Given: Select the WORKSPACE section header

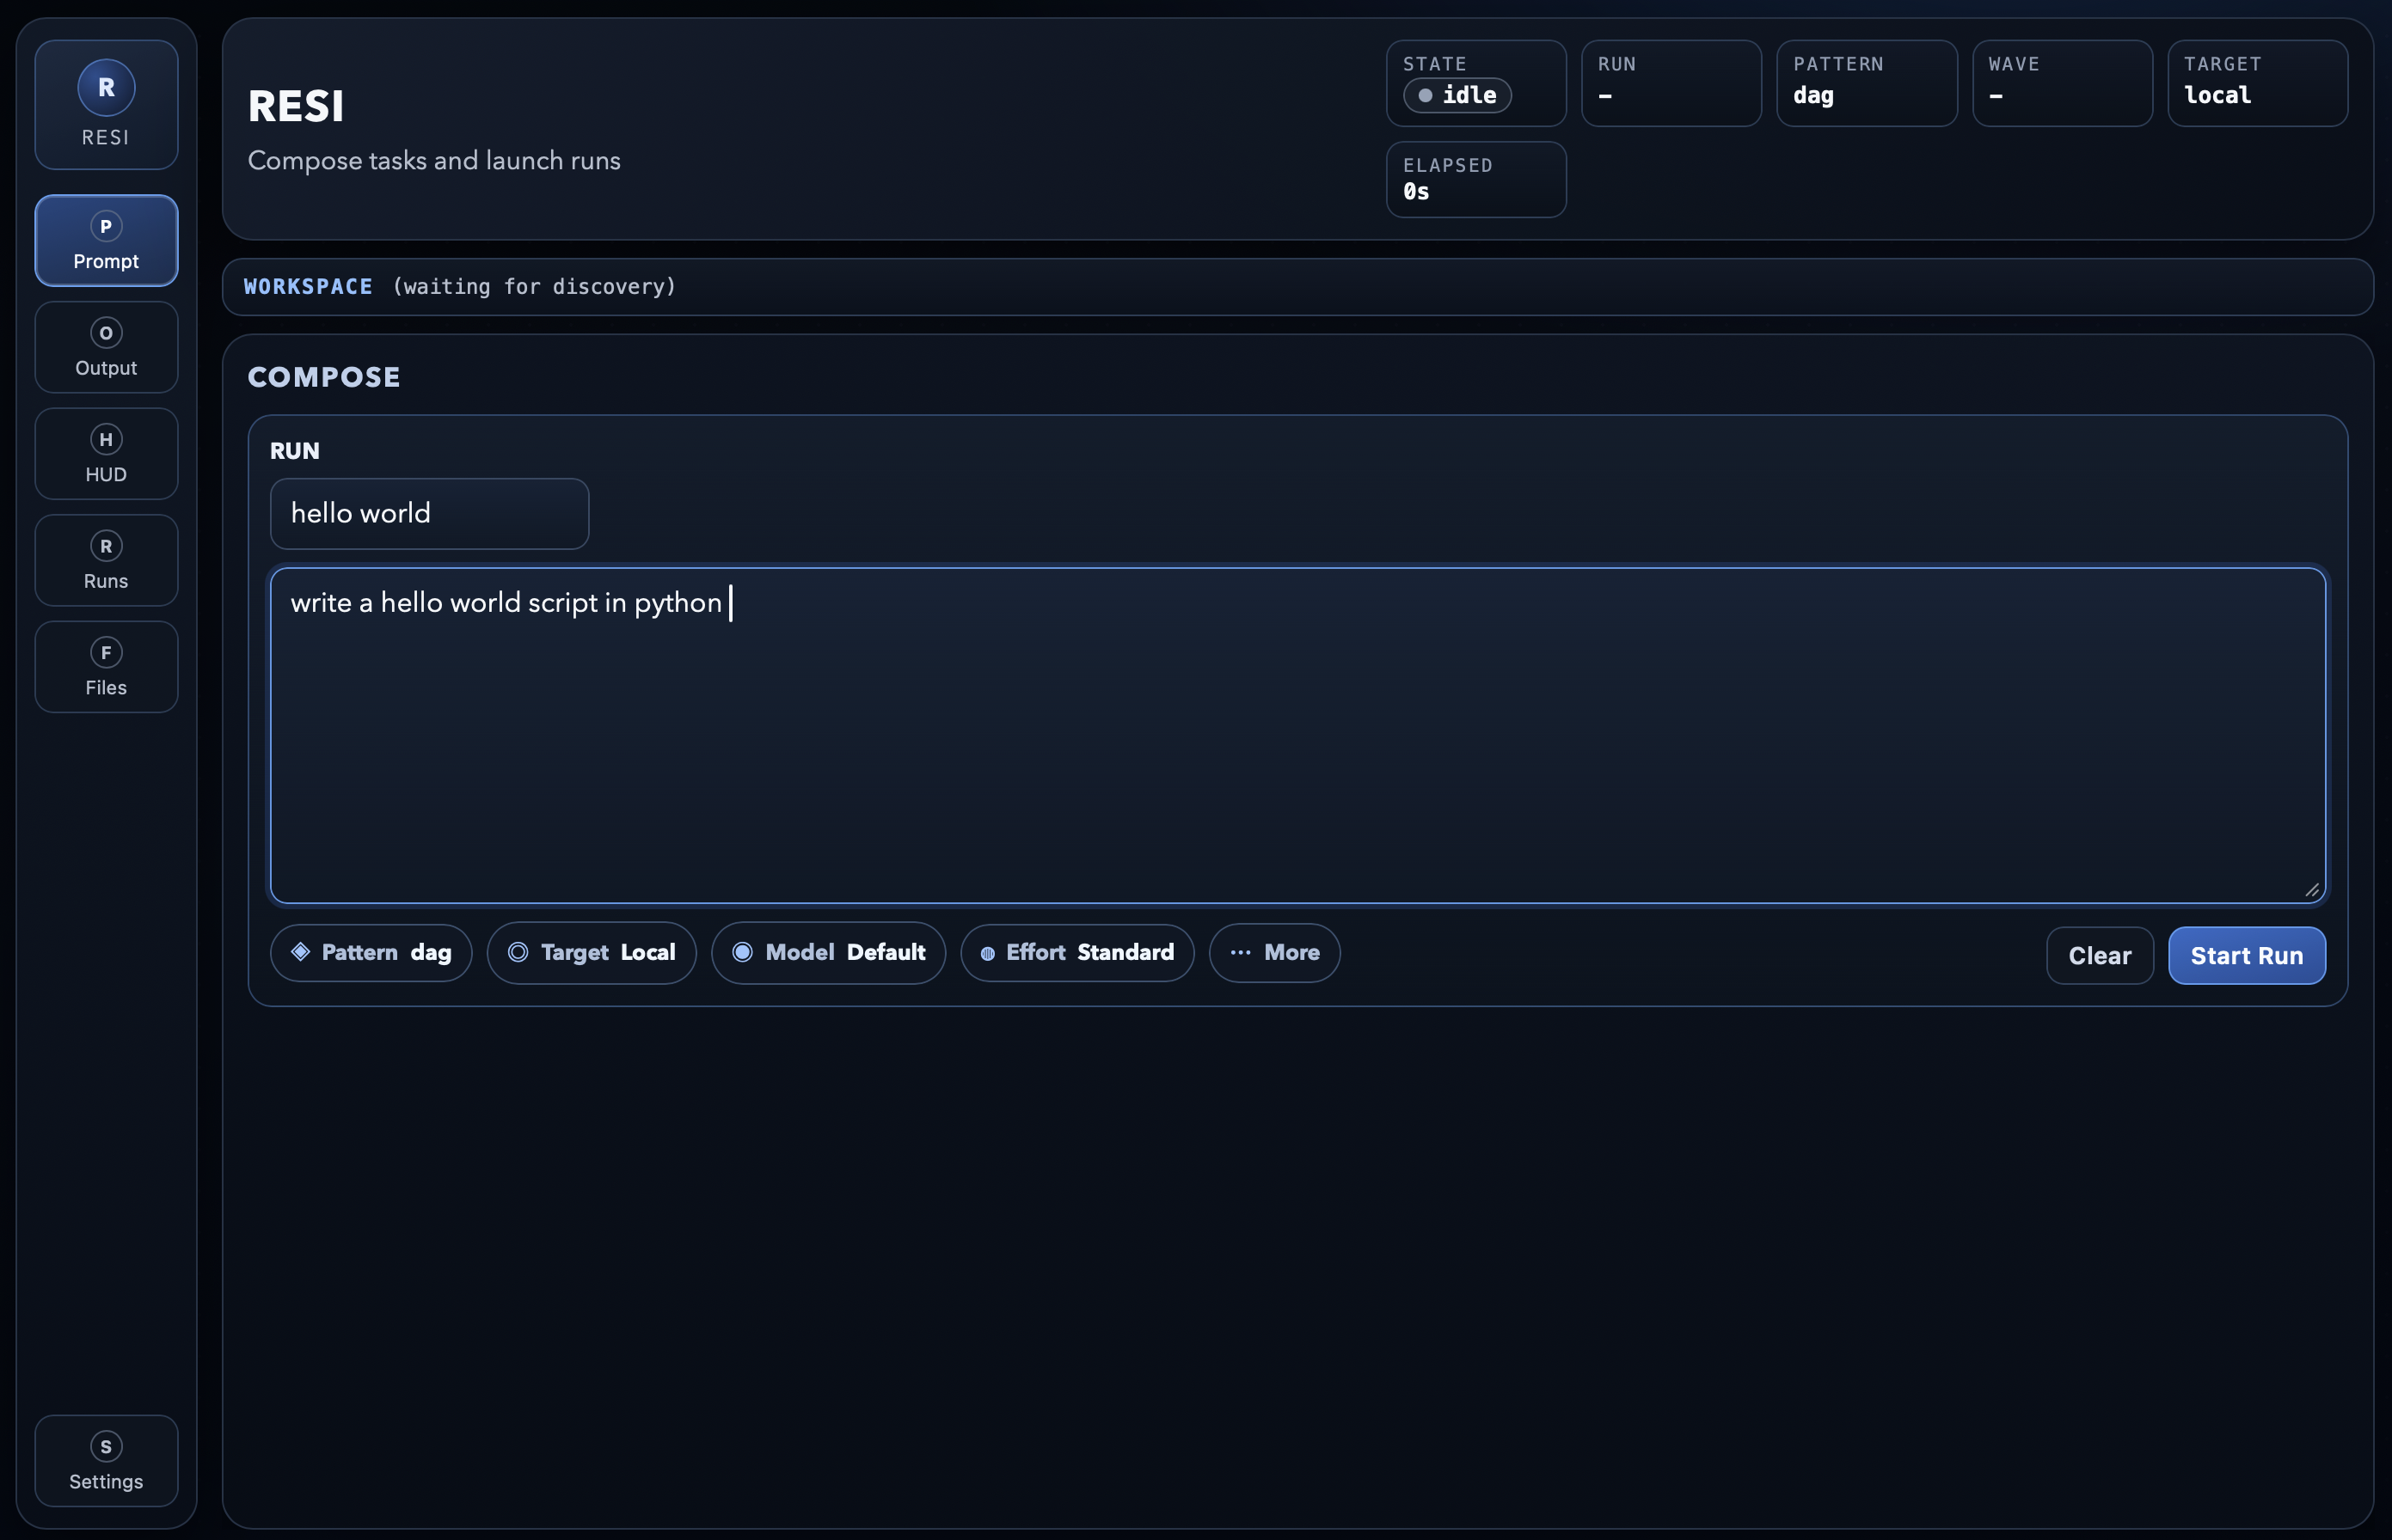Looking at the screenshot, I should [x=307, y=287].
